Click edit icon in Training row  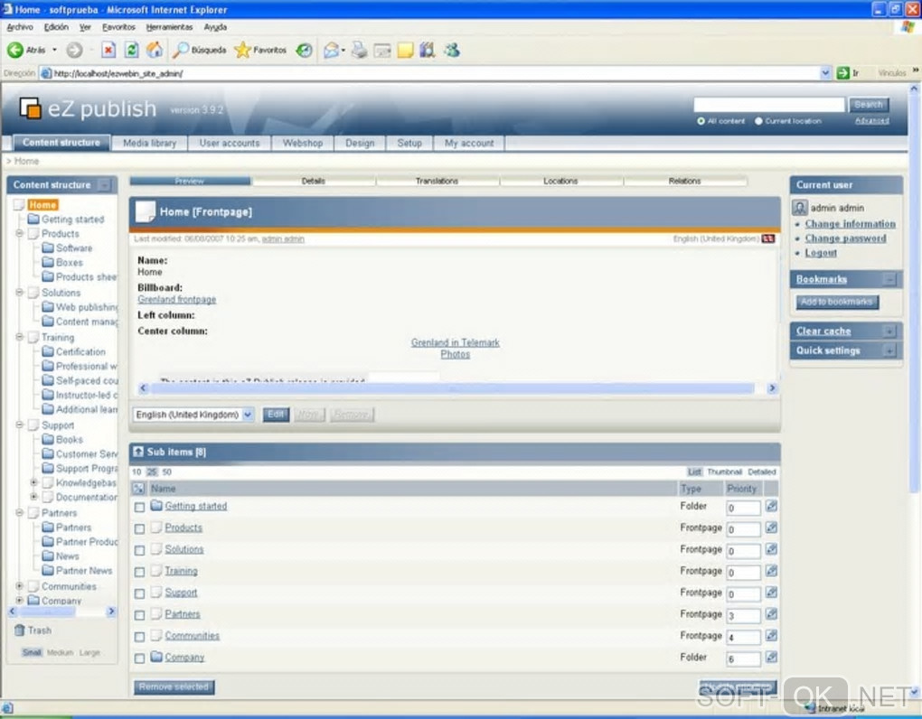(x=771, y=571)
